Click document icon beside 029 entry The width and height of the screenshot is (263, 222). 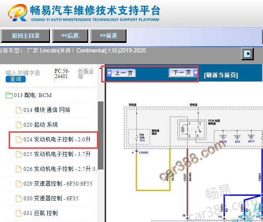tap(19, 184)
